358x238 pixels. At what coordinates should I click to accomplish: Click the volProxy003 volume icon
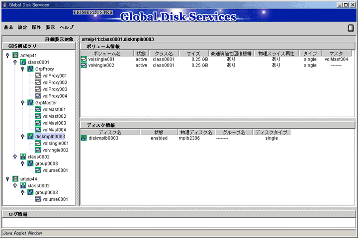(x=38, y=89)
